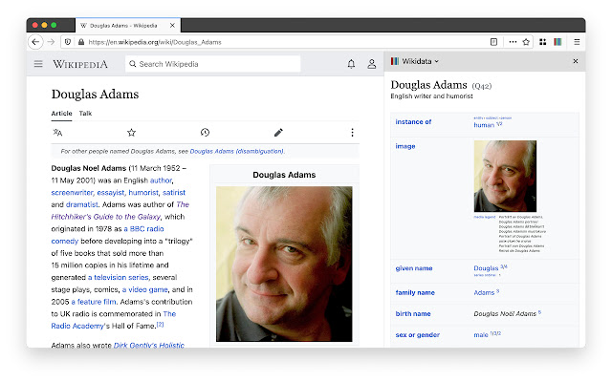
Task: Expand the Wikidata sidebar dropdown arrow
Action: (x=437, y=61)
